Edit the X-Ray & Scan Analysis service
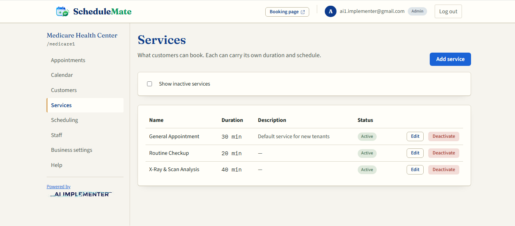This screenshot has height=226, width=515. 415,170
